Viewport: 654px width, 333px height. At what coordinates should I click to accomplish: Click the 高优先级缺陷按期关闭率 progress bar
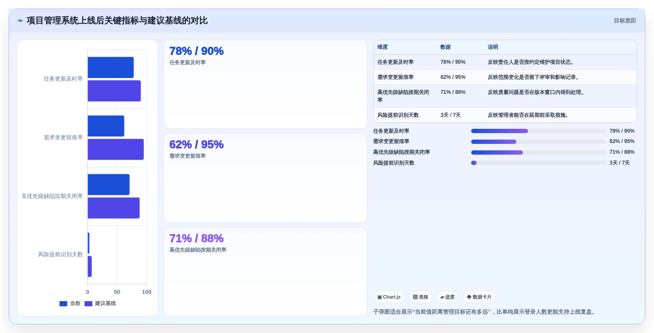point(538,152)
